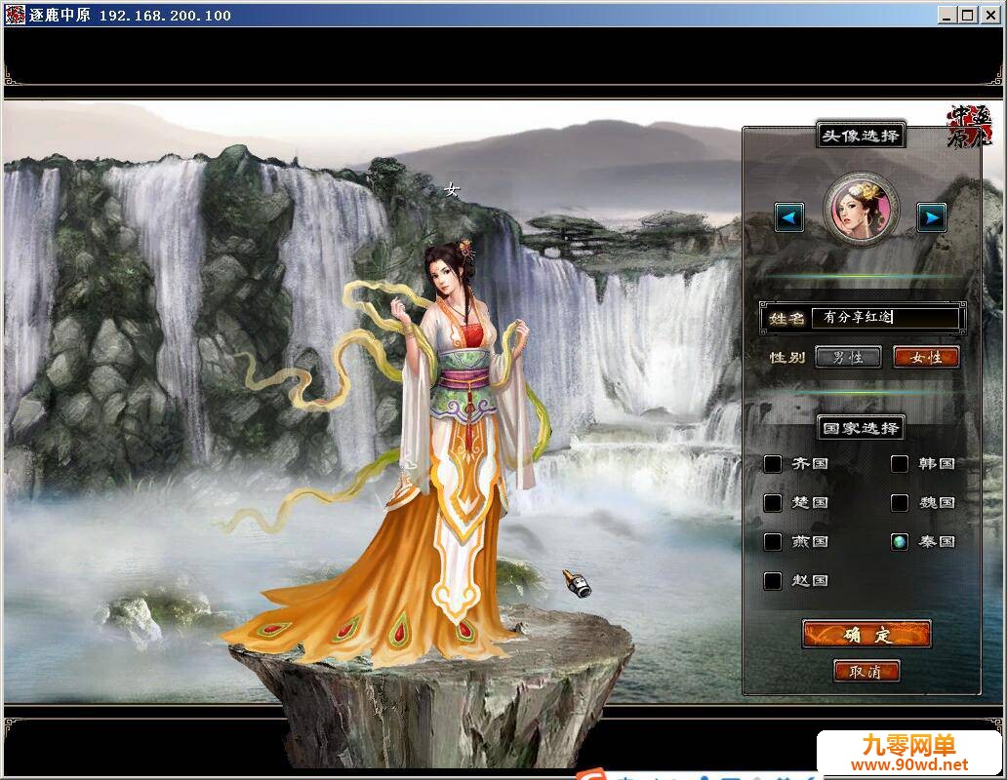Show the previous avatar with left arrow

(789, 218)
